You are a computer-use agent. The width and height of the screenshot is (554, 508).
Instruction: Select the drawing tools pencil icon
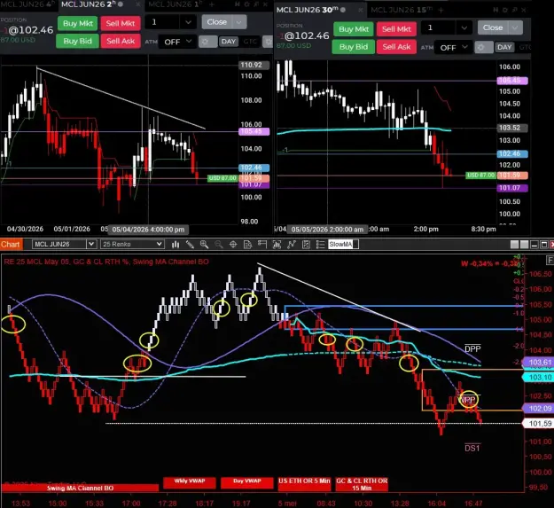(x=190, y=244)
